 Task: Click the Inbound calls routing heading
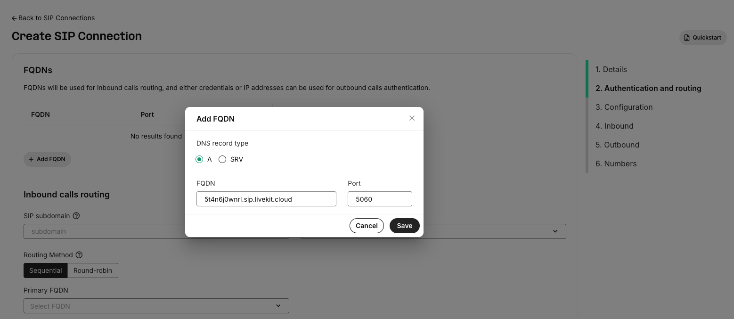(x=66, y=195)
